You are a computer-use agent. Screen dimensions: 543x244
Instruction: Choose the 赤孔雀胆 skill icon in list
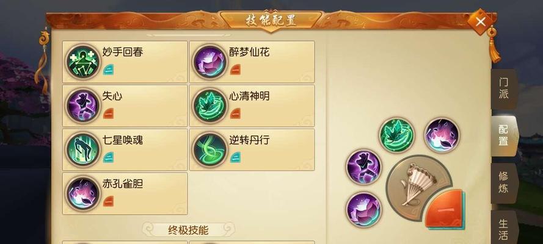click(x=82, y=193)
